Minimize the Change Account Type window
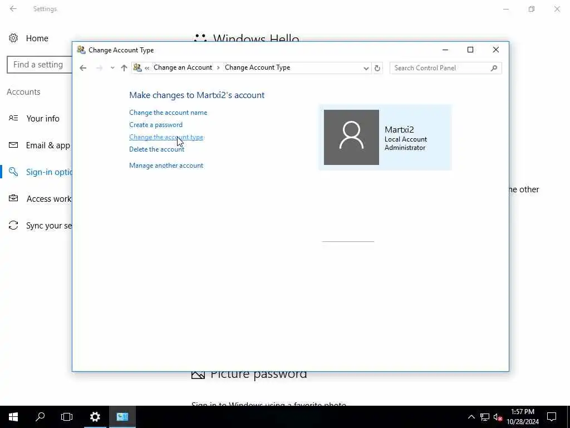570x428 pixels. tap(445, 50)
